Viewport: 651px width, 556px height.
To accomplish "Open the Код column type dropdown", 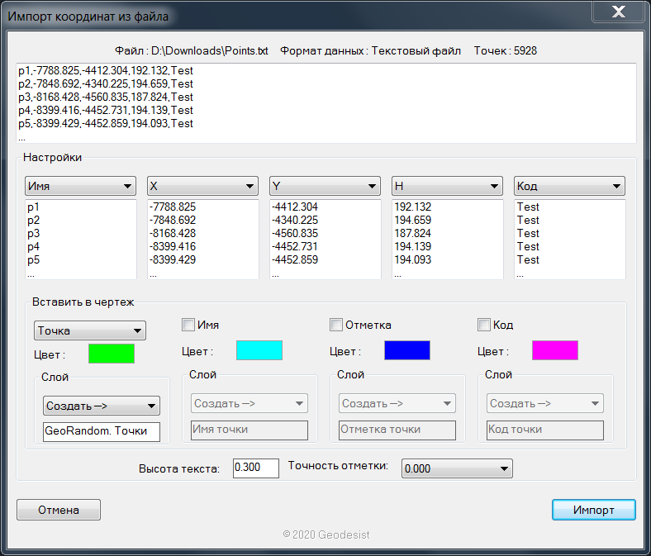I will point(569,186).
